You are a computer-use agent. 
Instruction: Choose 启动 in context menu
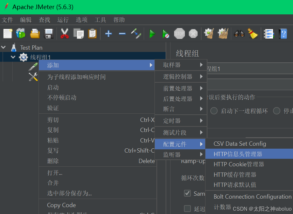97,87
